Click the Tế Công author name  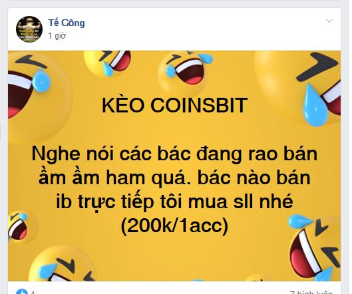(67, 23)
